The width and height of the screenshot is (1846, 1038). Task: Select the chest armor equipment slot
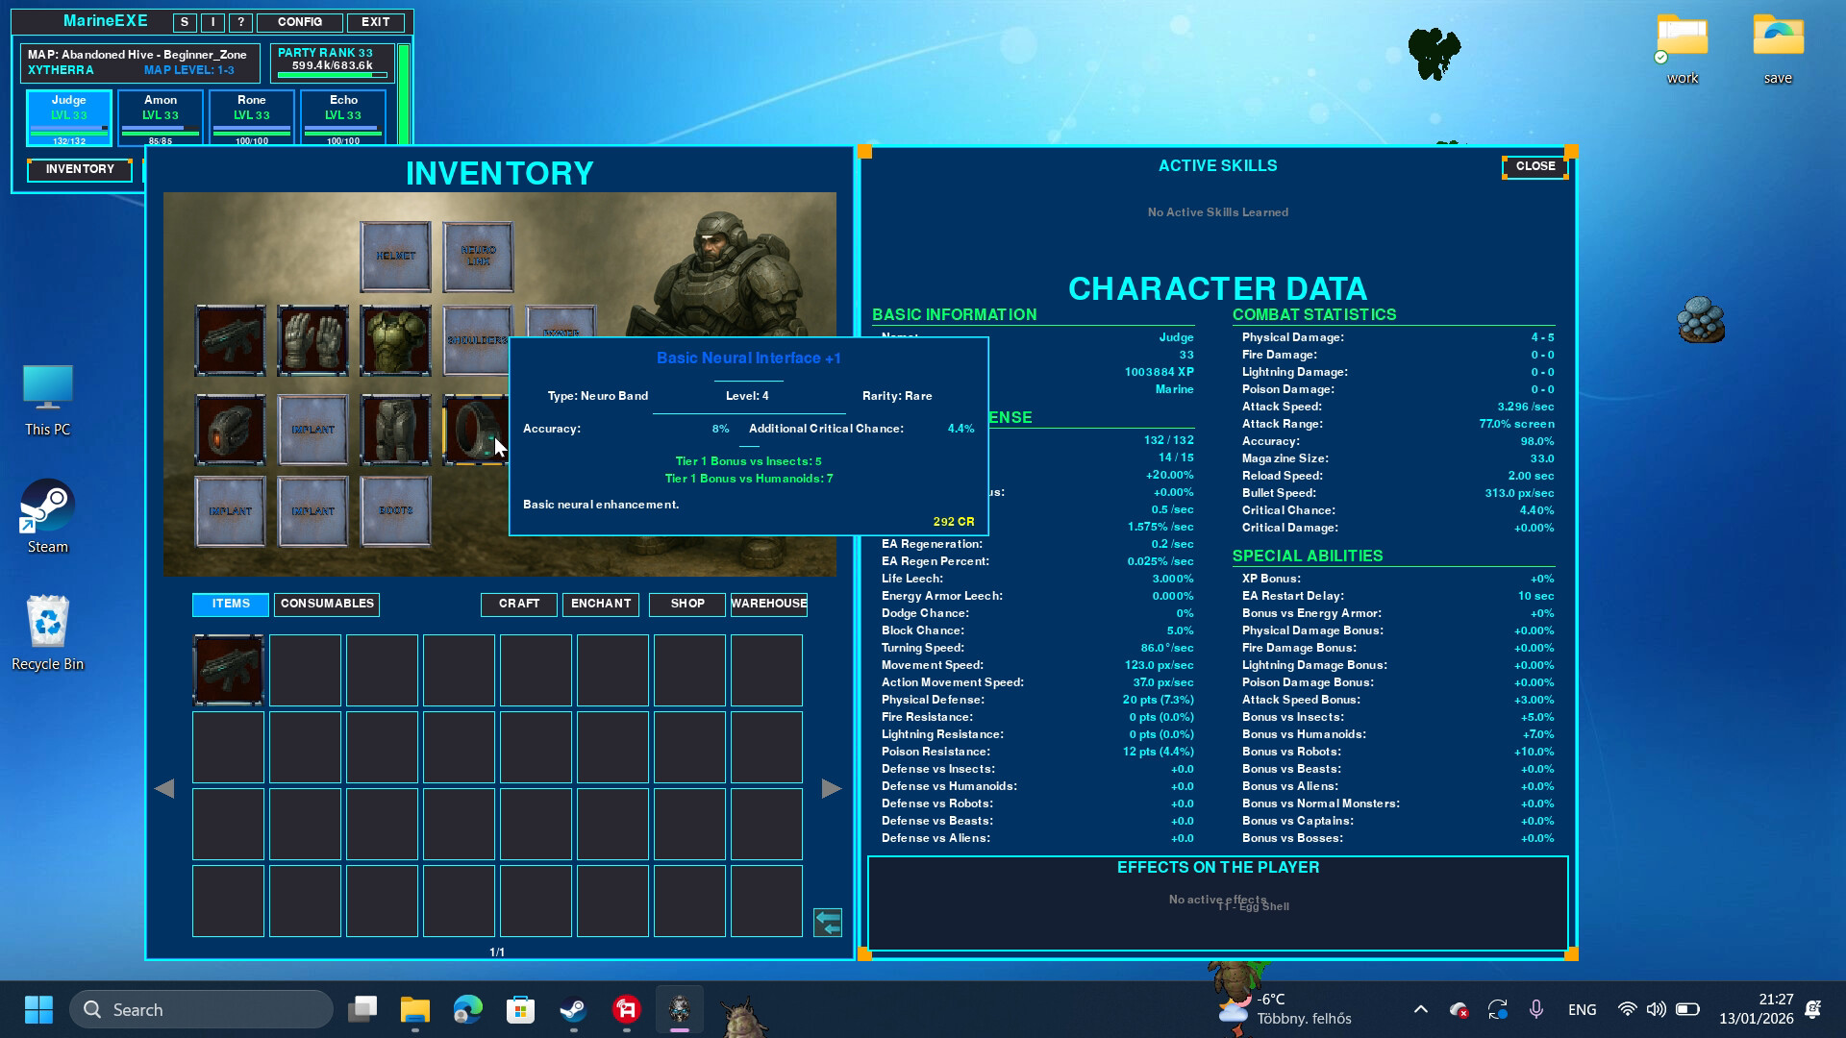click(395, 342)
